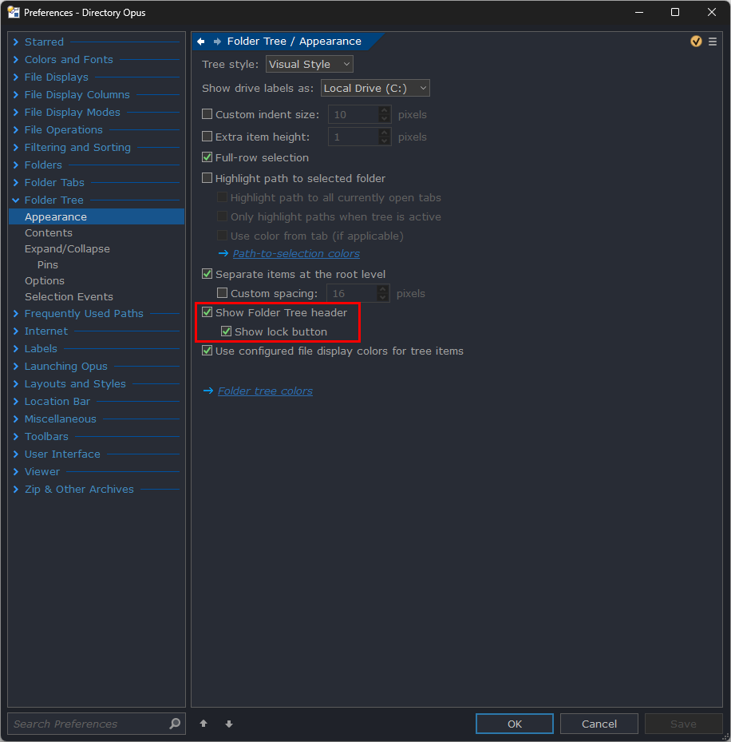
Task: Expand the Internet category
Action: [x=16, y=331]
